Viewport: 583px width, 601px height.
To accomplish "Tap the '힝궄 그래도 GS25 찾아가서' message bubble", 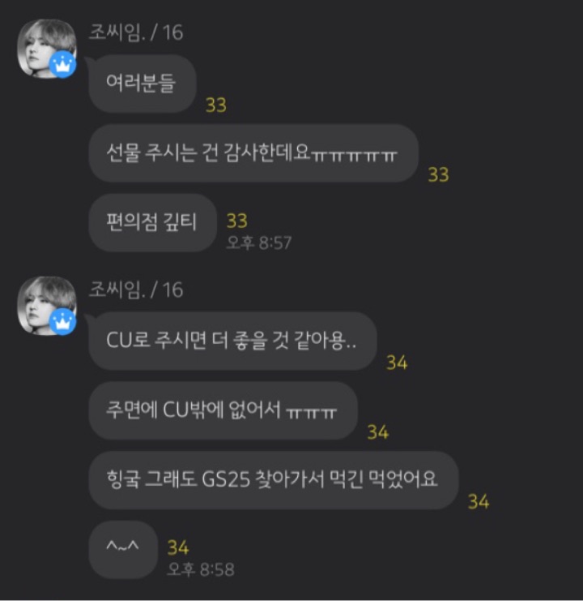I will pos(274,480).
